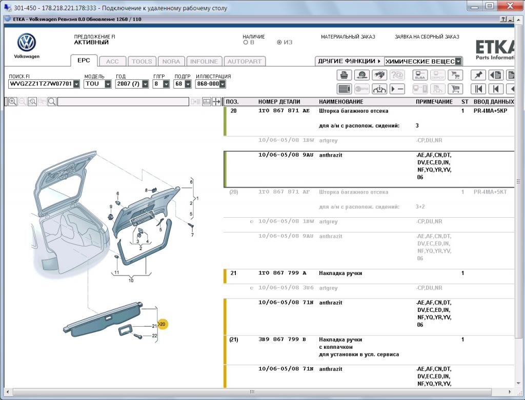
Task: Click the plain magnifier search icon
Action: 52,102
